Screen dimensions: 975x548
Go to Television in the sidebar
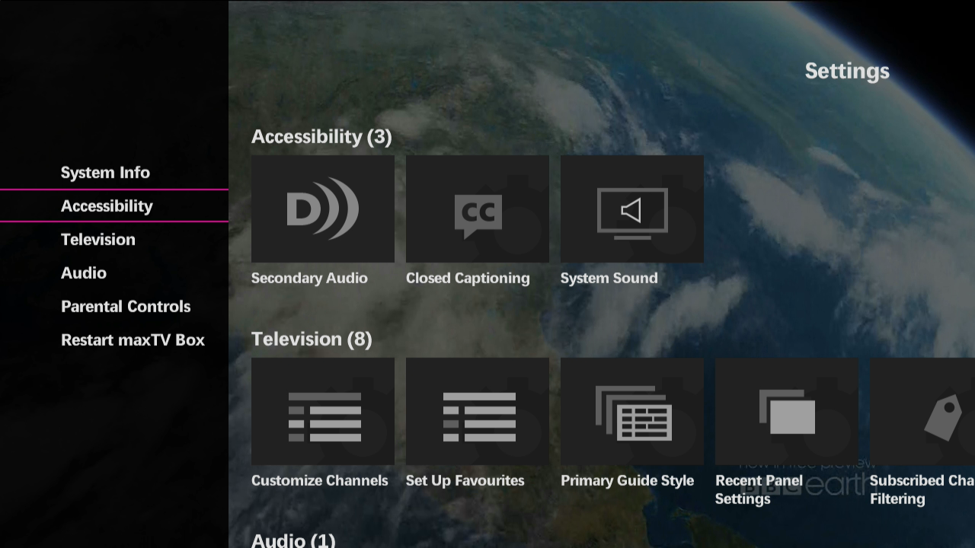tap(98, 240)
